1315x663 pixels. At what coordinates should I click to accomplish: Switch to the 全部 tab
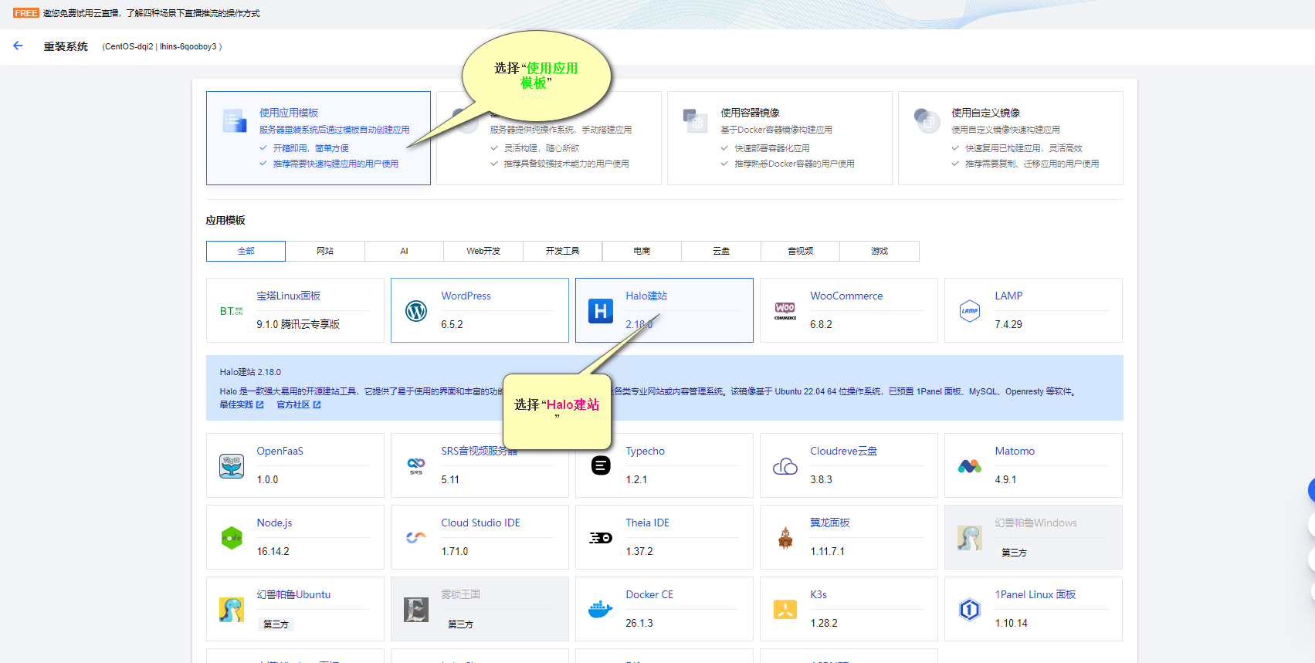246,251
